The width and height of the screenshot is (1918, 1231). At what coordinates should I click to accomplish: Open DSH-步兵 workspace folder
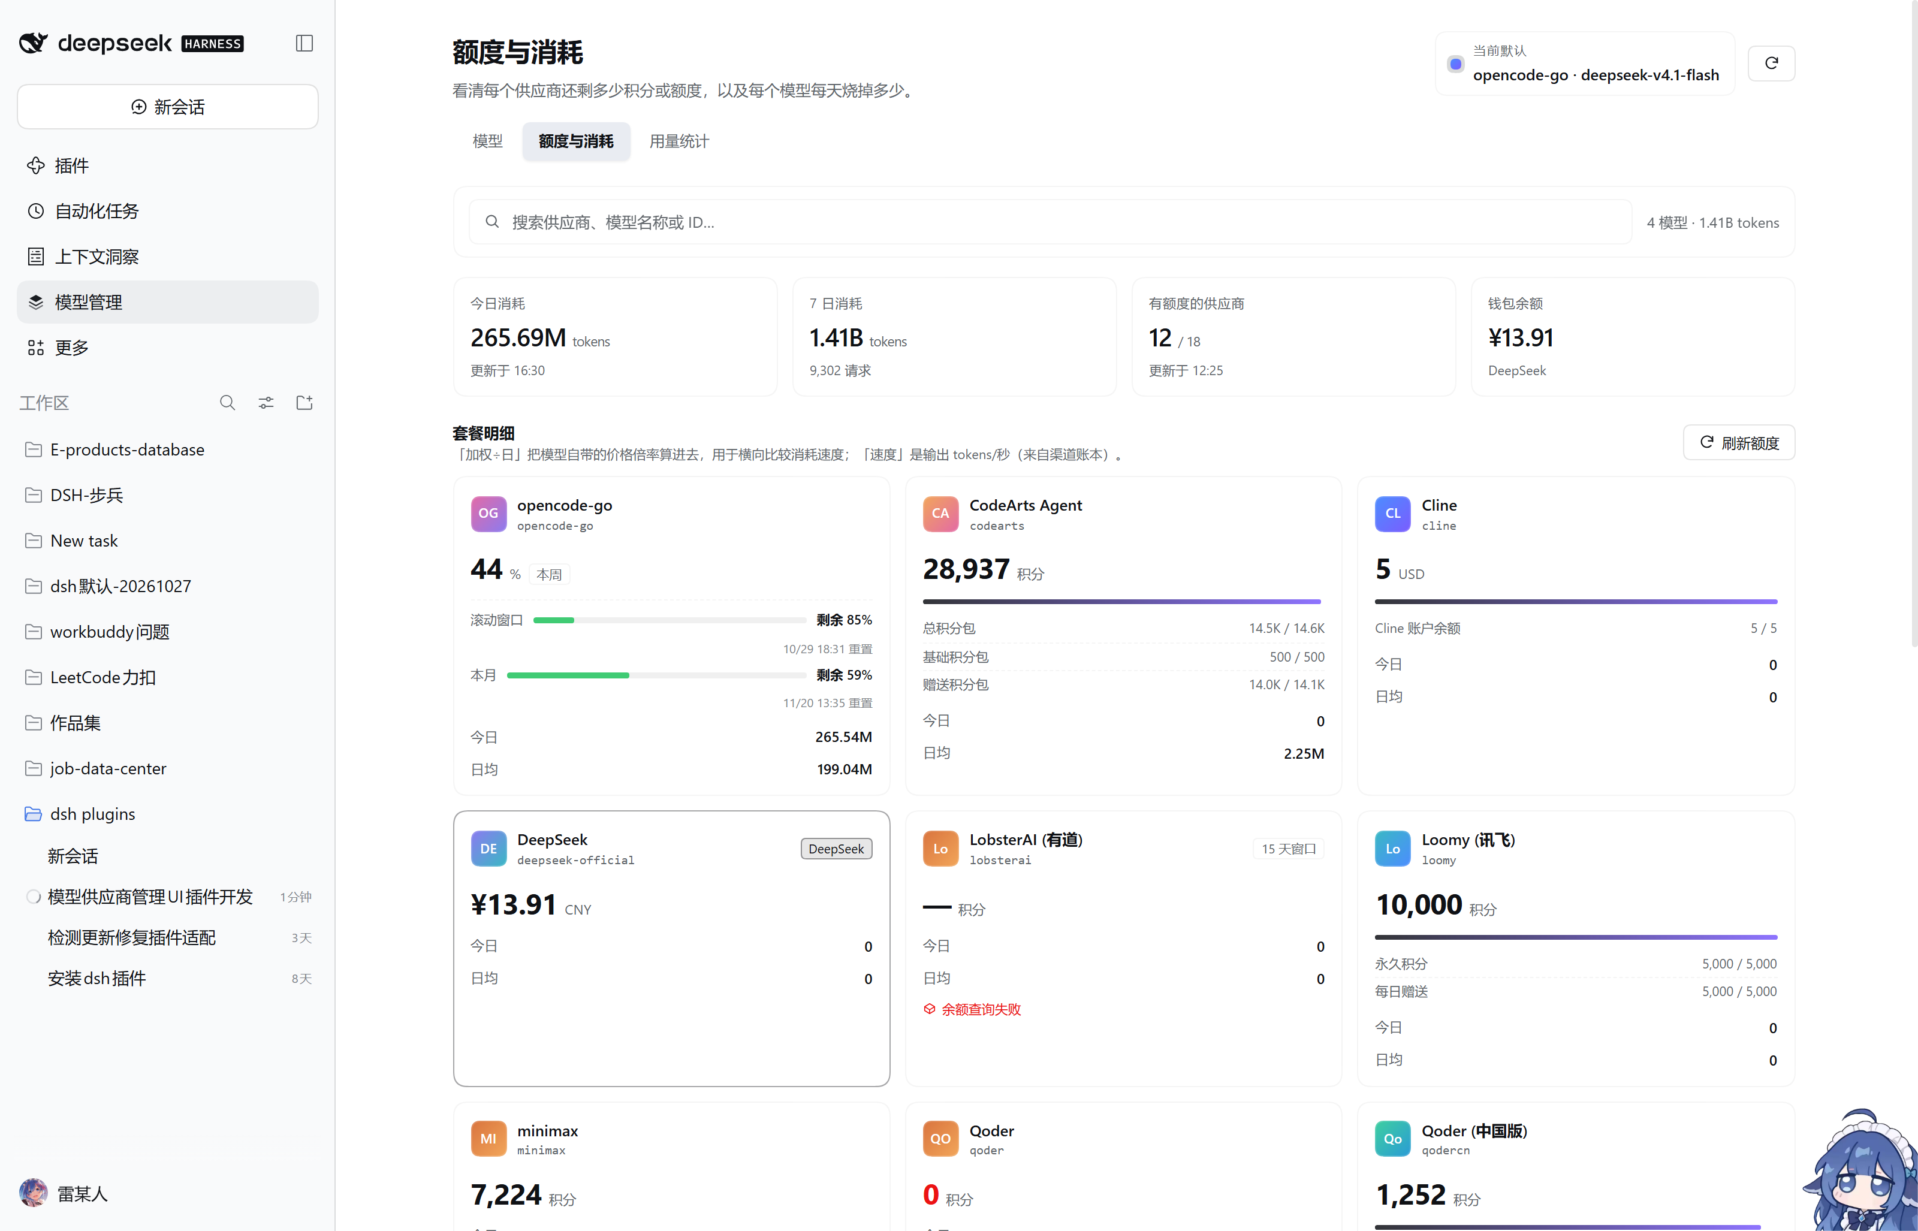pos(168,496)
